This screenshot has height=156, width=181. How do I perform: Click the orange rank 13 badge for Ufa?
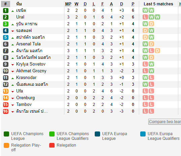(x=5, y=91)
